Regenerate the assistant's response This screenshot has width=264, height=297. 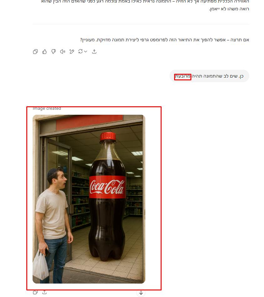coord(80,52)
